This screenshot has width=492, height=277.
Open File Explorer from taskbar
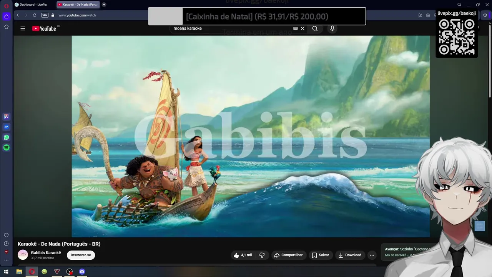pyautogui.click(x=19, y=272)
